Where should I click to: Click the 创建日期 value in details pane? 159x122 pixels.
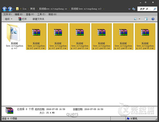94,109
